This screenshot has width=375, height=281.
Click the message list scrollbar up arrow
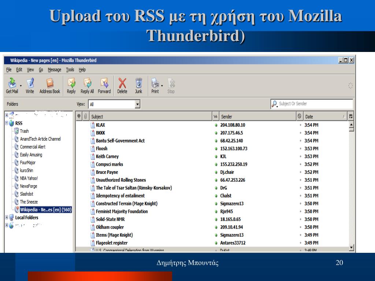tap(351, 124)
